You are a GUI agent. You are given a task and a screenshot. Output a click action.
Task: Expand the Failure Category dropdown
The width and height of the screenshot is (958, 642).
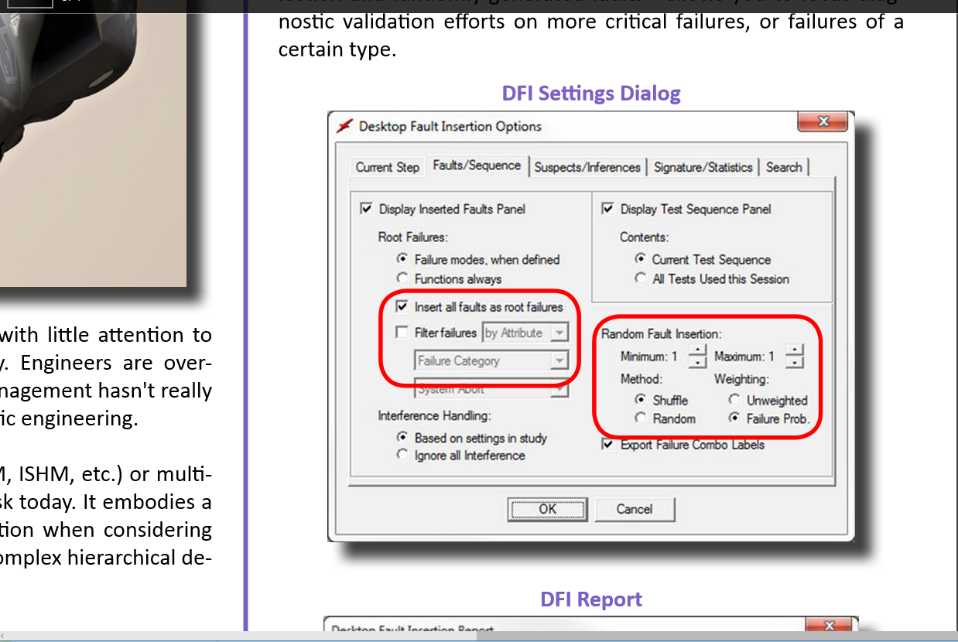pyautogui.click(x=491, y=360)
